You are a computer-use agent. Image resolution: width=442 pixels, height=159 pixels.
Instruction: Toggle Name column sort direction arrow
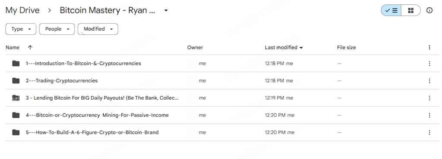30,47
